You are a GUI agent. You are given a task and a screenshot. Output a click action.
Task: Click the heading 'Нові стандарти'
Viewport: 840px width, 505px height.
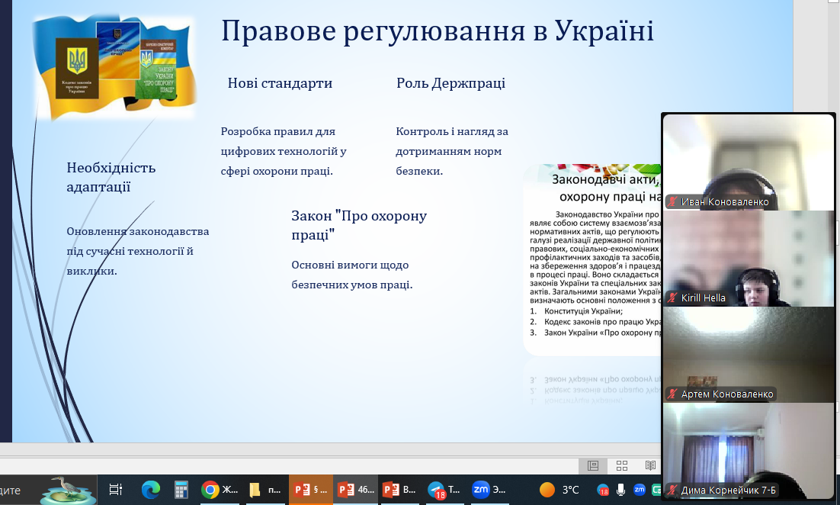point(280,83)
